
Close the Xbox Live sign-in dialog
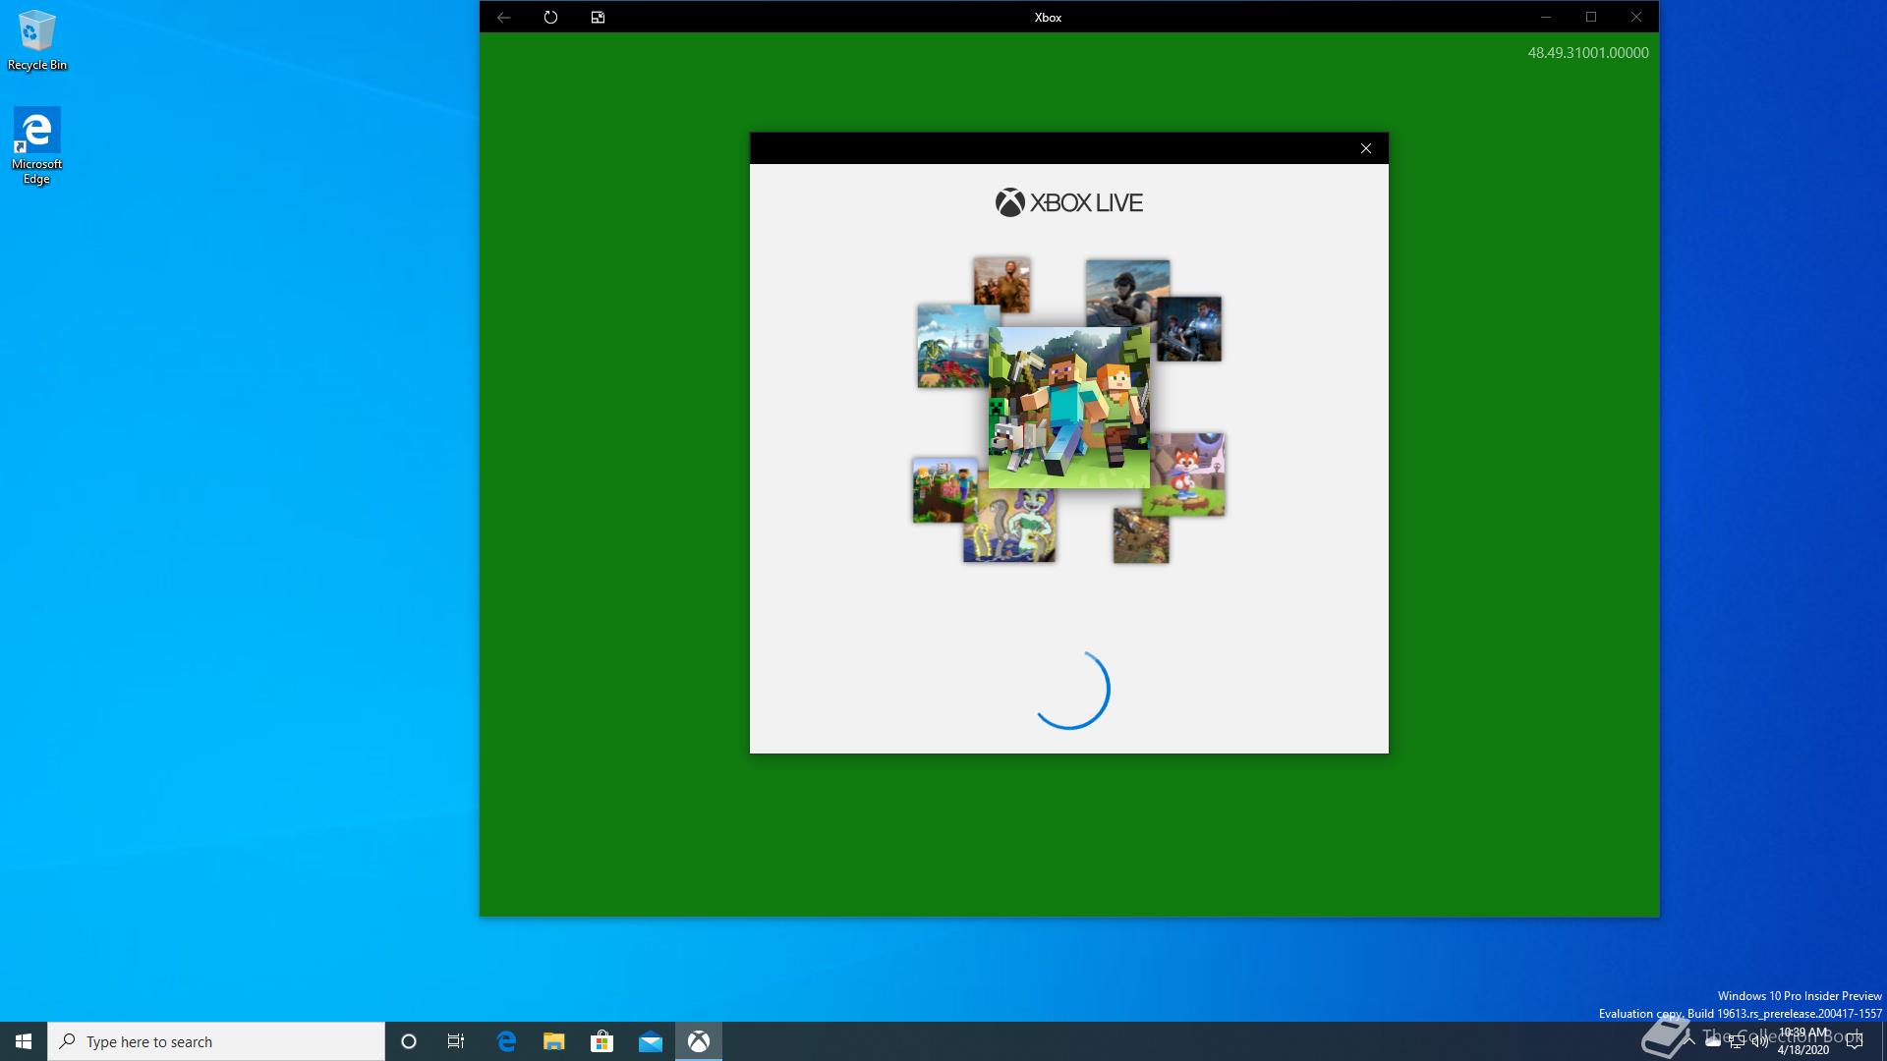click(1365, 148)
